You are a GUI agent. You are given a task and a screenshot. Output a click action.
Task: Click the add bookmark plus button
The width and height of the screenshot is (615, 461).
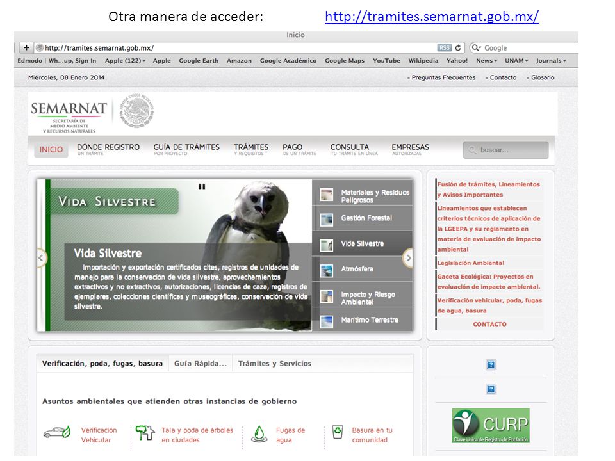coord(26,48)
